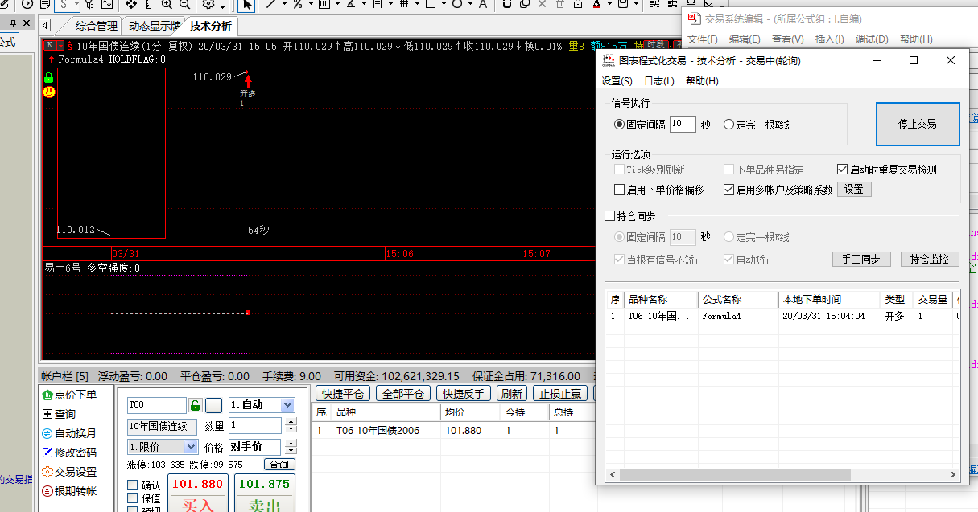Switch to the 综合管理 tab
The image size is (978, 512).
tap(97, 26)
